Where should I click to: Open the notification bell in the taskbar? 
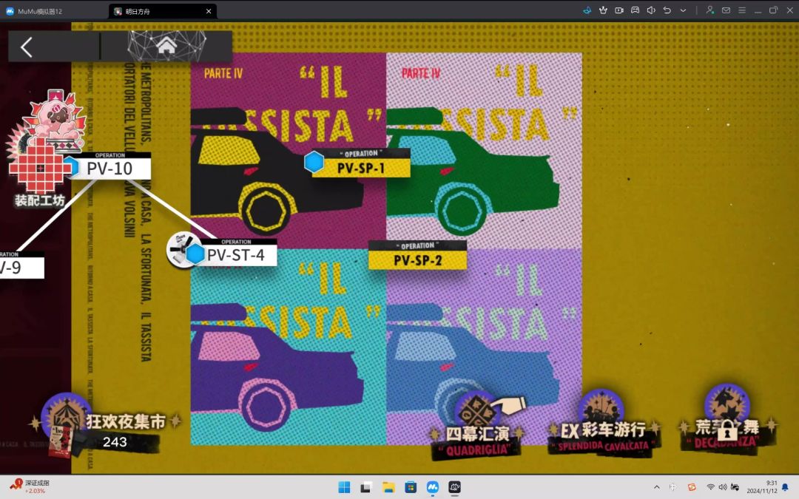point(785,487)
